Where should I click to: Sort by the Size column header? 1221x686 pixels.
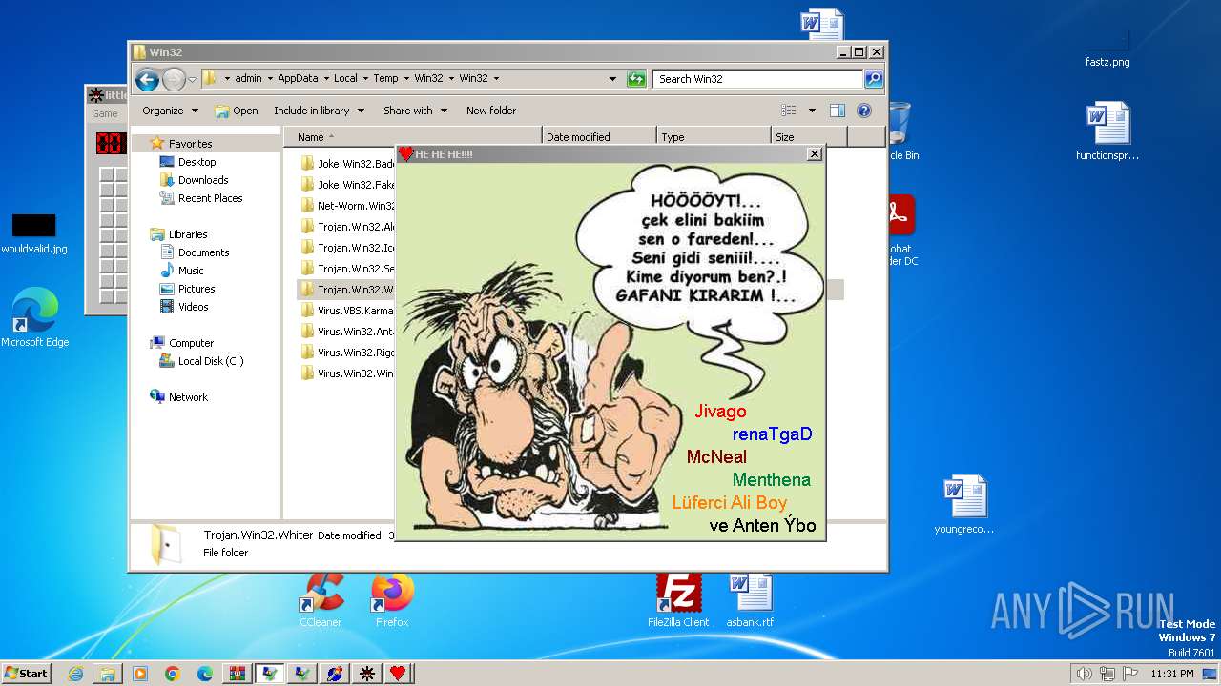click(809, 137)
